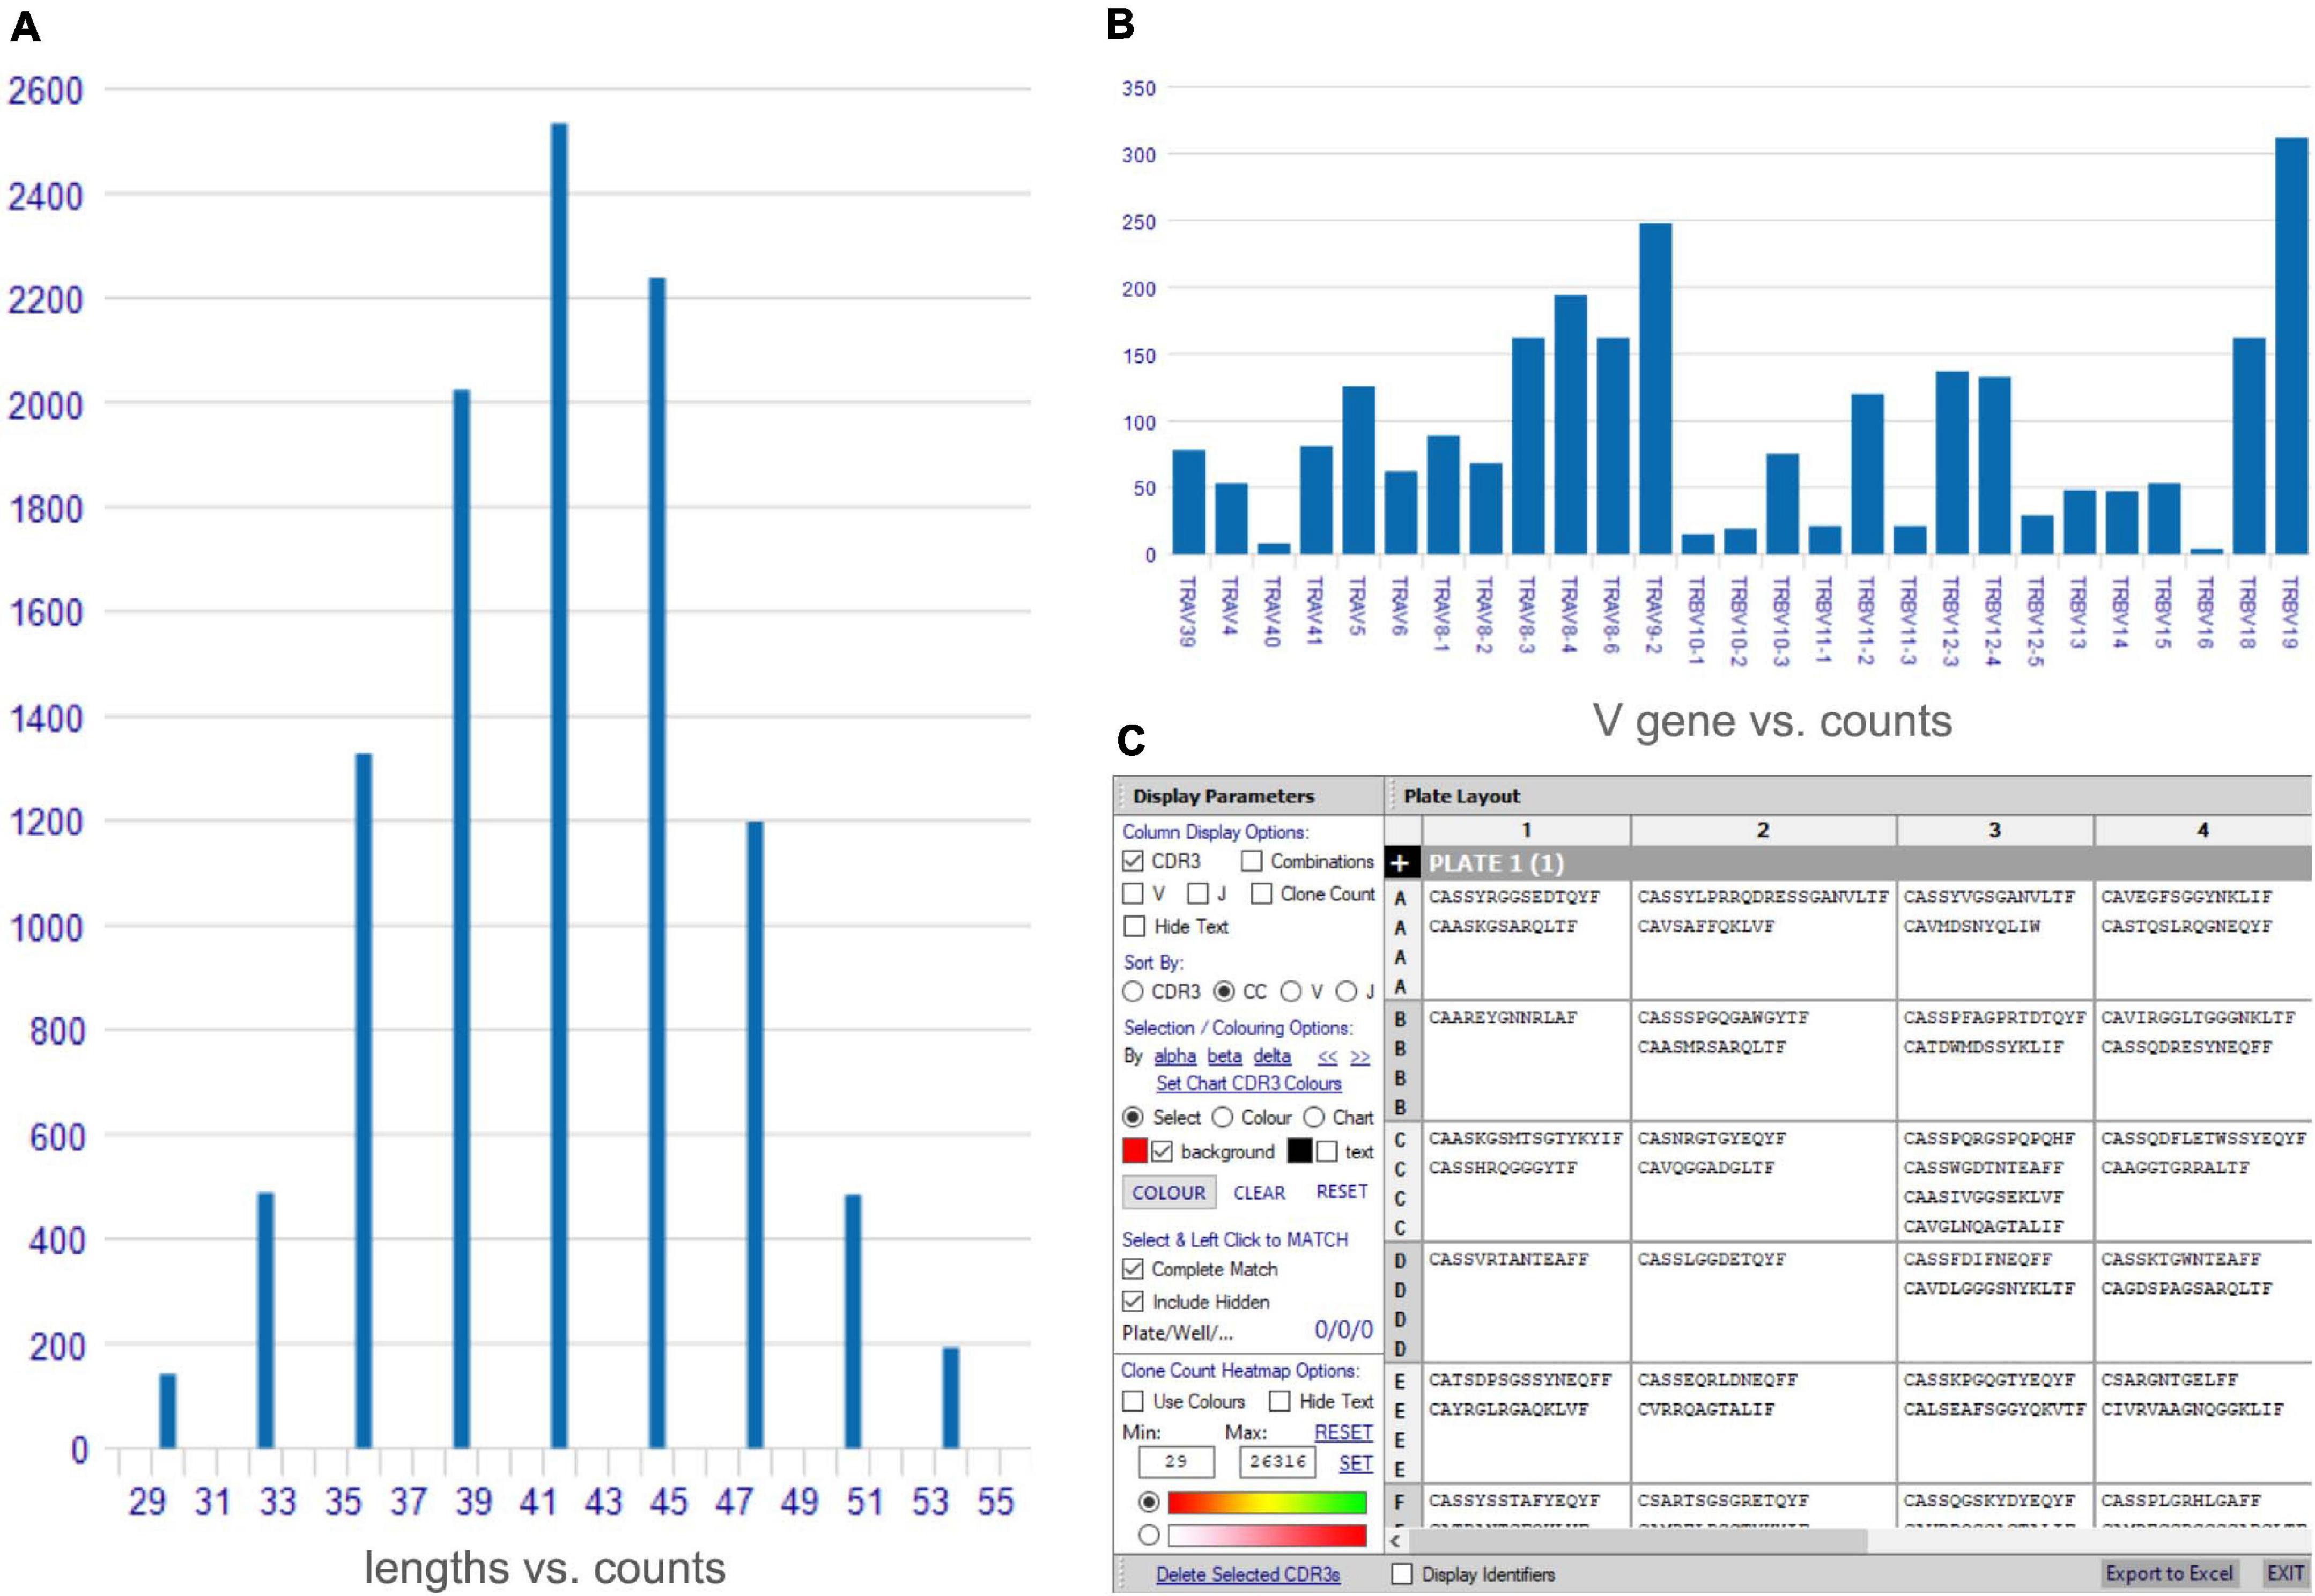Click CLEAR in colouring options

1259,1193
